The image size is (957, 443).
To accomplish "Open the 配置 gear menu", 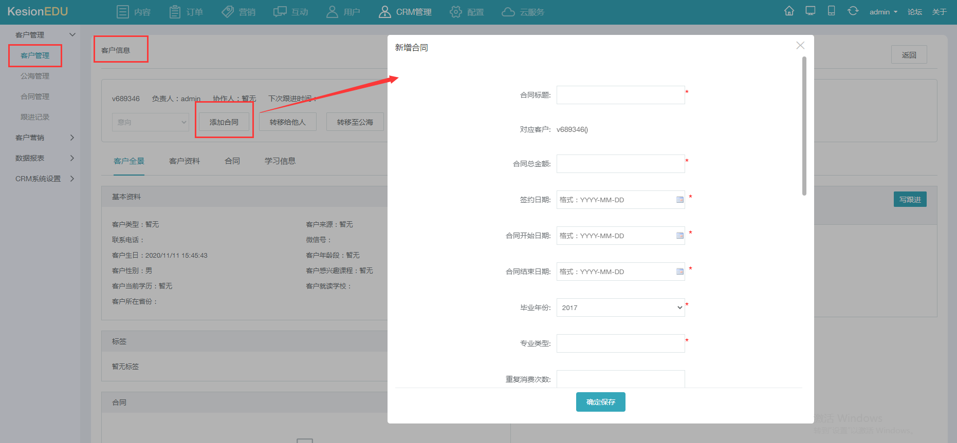I will click(467, 12).
